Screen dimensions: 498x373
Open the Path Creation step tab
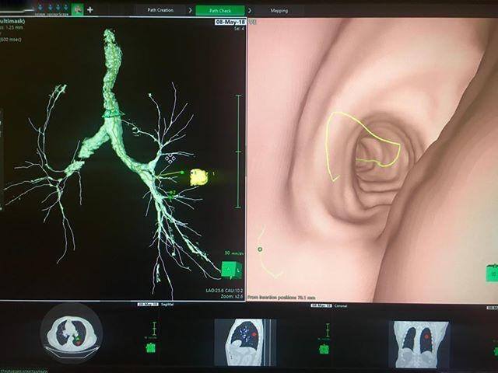point(160,10)
